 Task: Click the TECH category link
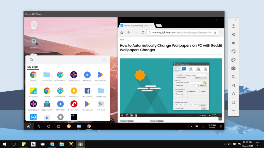pos(122,40)
